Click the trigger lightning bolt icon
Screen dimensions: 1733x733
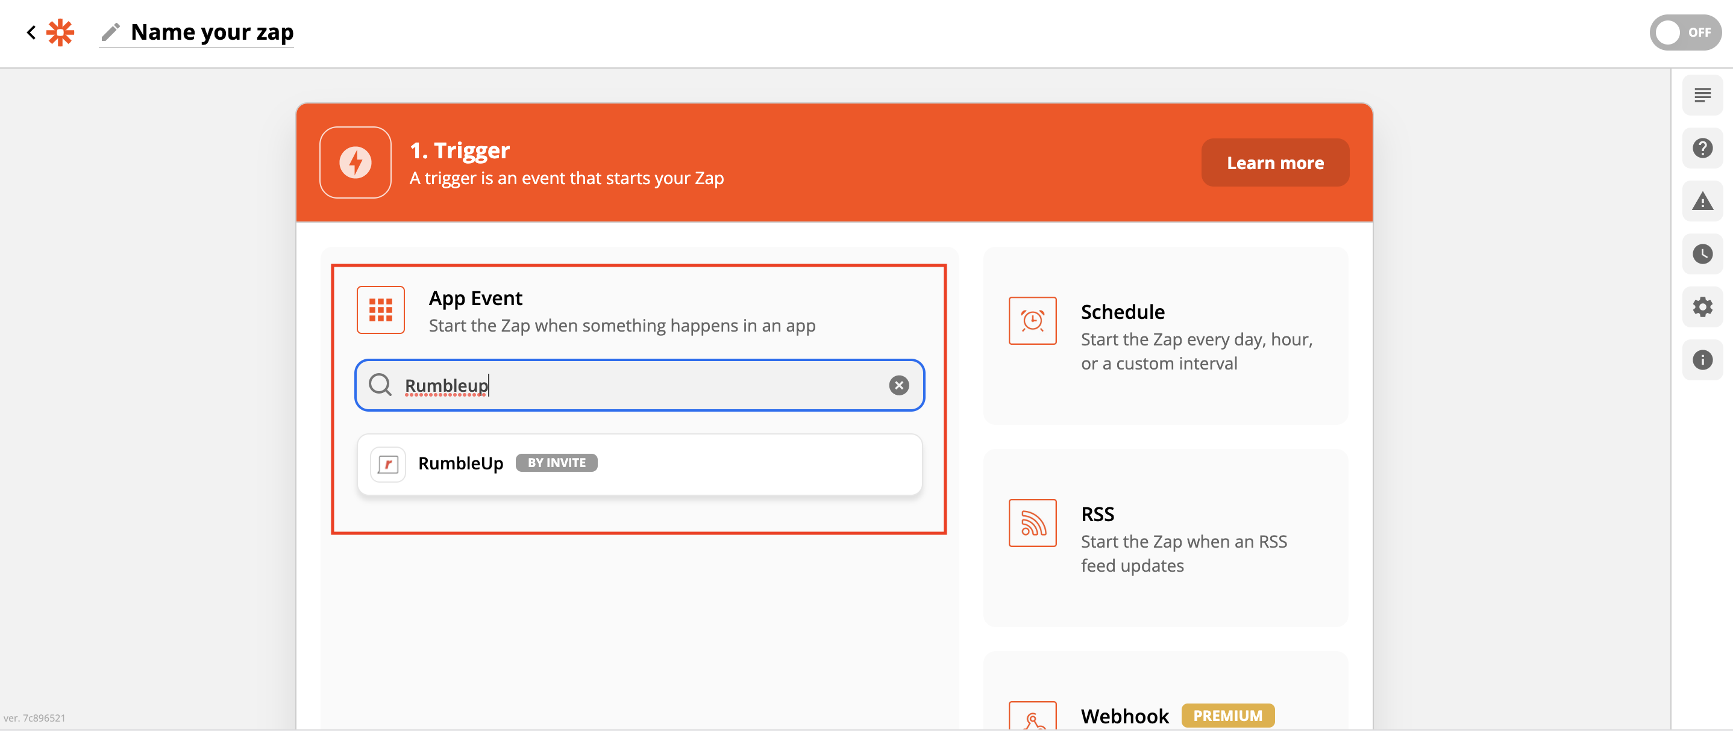click(355, 162)
